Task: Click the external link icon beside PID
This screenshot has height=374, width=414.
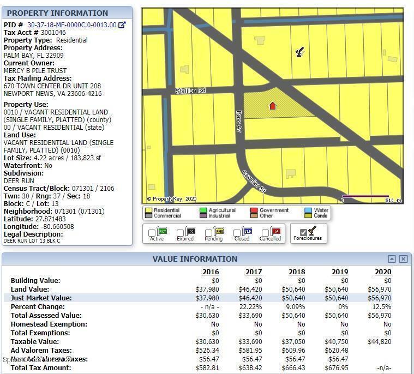Action: point(122,25)
